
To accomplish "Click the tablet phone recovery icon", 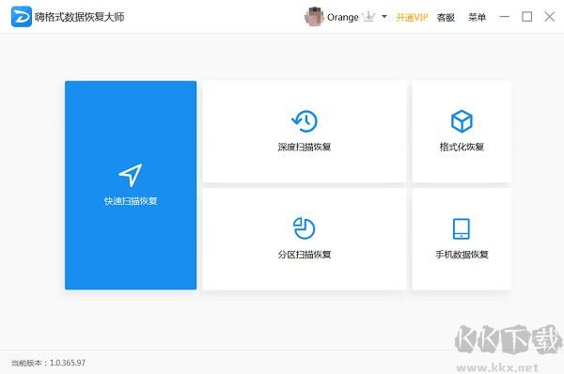I will tap(462, 228).
